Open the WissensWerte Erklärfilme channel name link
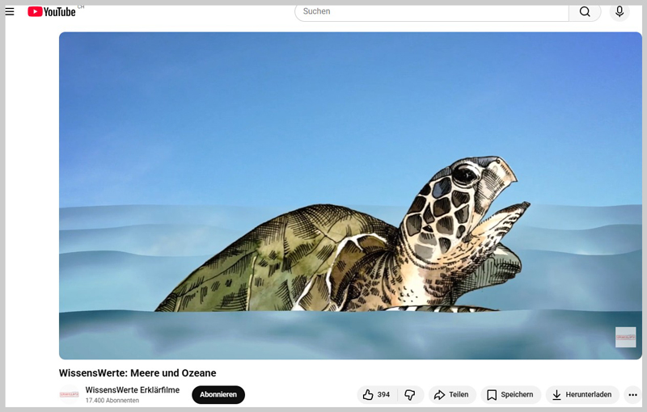 click(132, 390)
